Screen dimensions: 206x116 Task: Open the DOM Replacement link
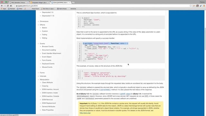49,103
